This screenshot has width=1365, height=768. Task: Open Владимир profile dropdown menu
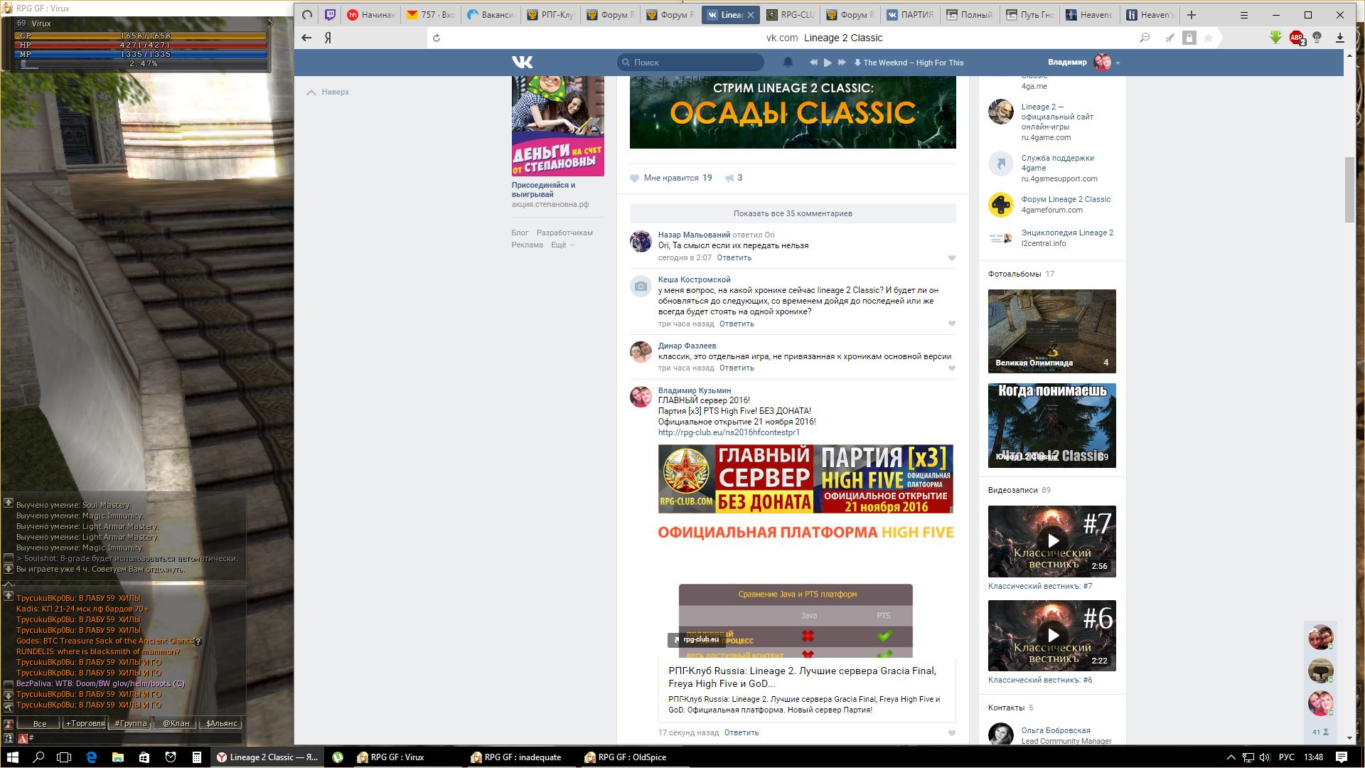pos(1118,63)
